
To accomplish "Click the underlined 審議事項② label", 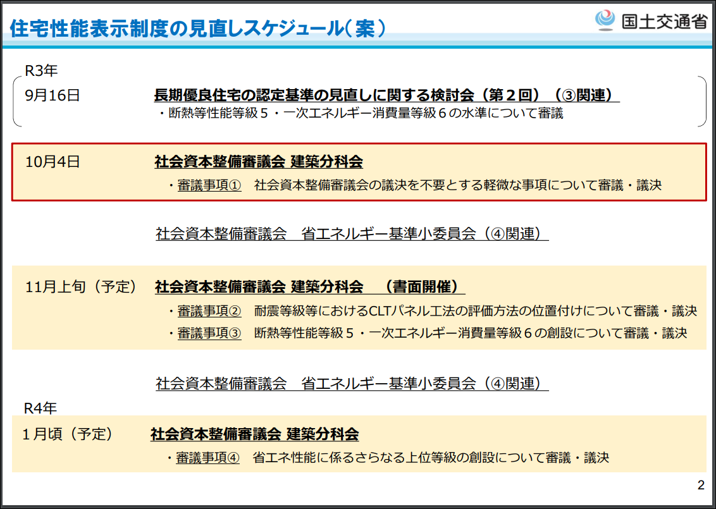I will coord(209,311).
